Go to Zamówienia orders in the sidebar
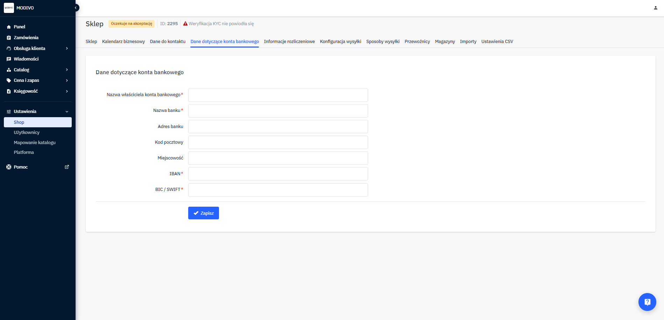The image size is (664, 320). tap(26, 38)
